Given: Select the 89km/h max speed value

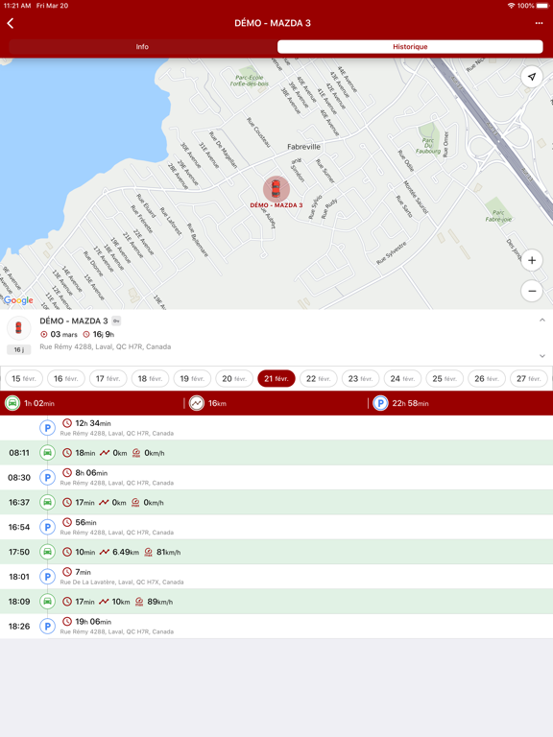Looking at the screenshot, I should pyautogui.click(x=160, y=602).
